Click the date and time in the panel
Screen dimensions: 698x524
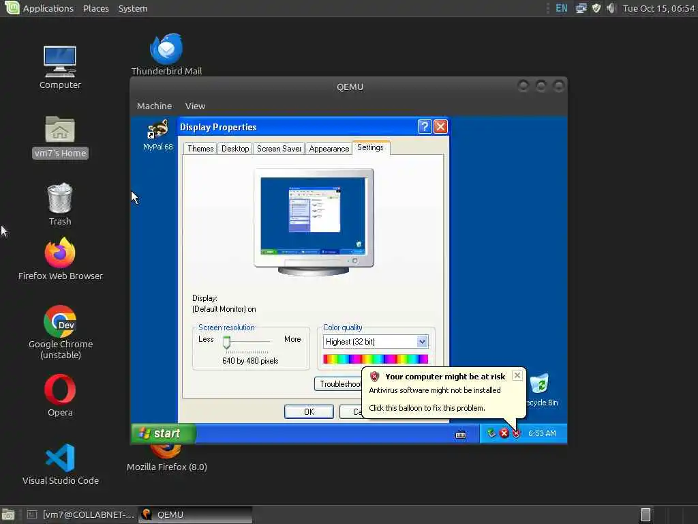658,8
